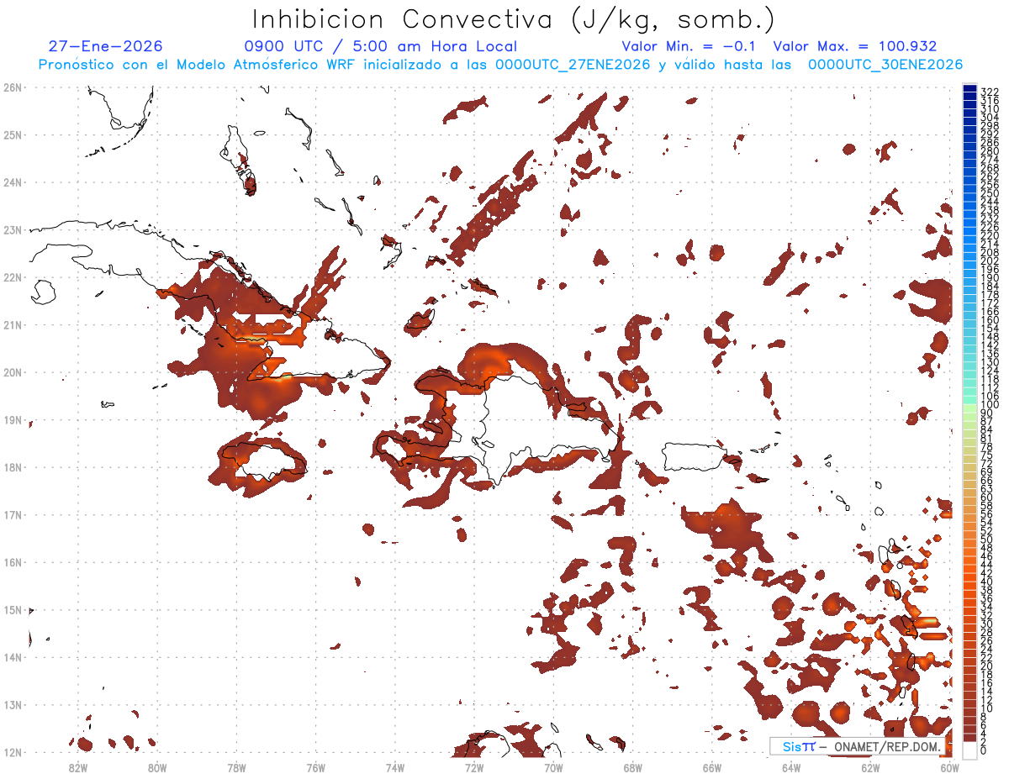1009x779 pixels.
Task: Click the colorbar value 100
Action: click(989, 405)
